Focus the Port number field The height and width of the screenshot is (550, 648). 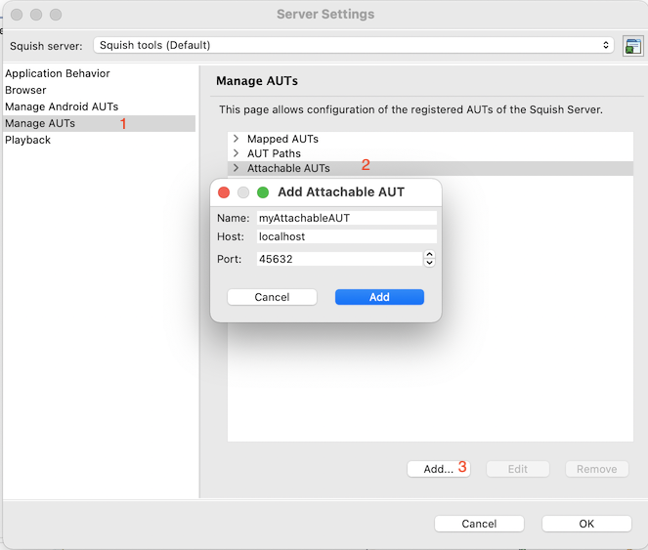pos(337,259)
